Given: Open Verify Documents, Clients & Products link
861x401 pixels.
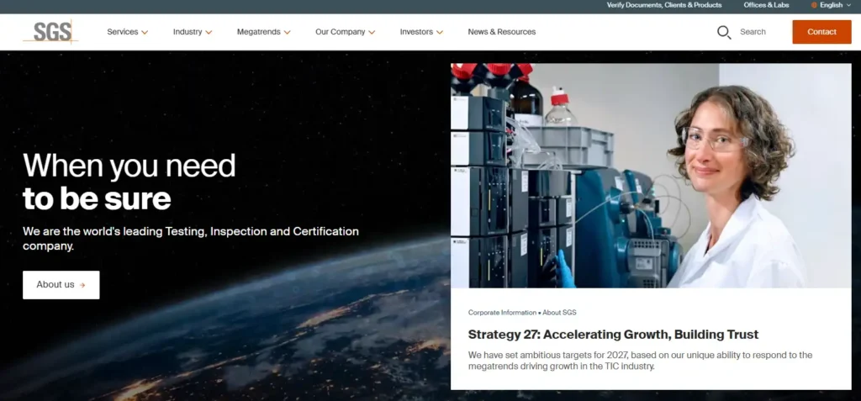Looking at the screenshot, I should point(664,5).
